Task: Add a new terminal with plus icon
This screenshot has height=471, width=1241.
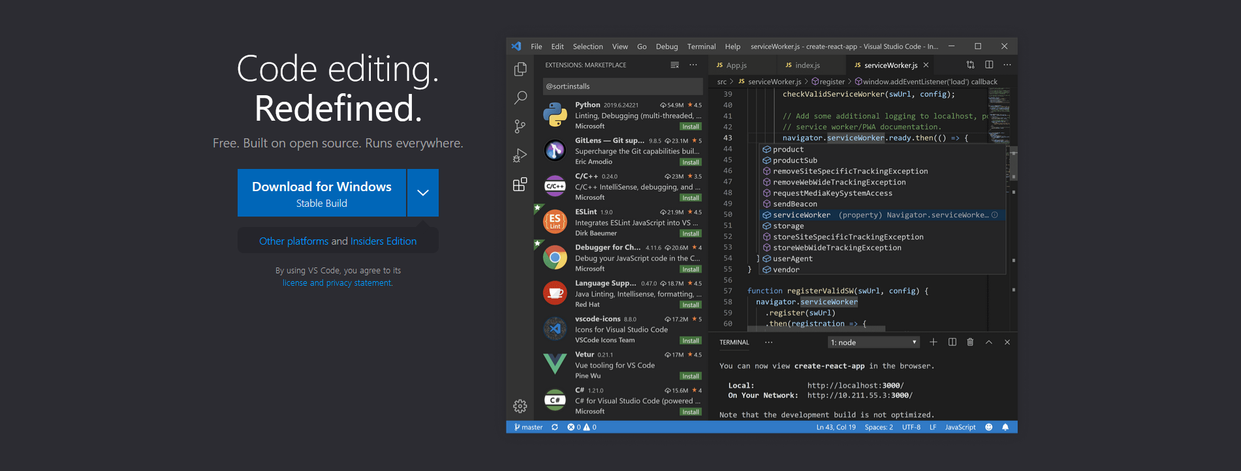Action: [934, 342]
